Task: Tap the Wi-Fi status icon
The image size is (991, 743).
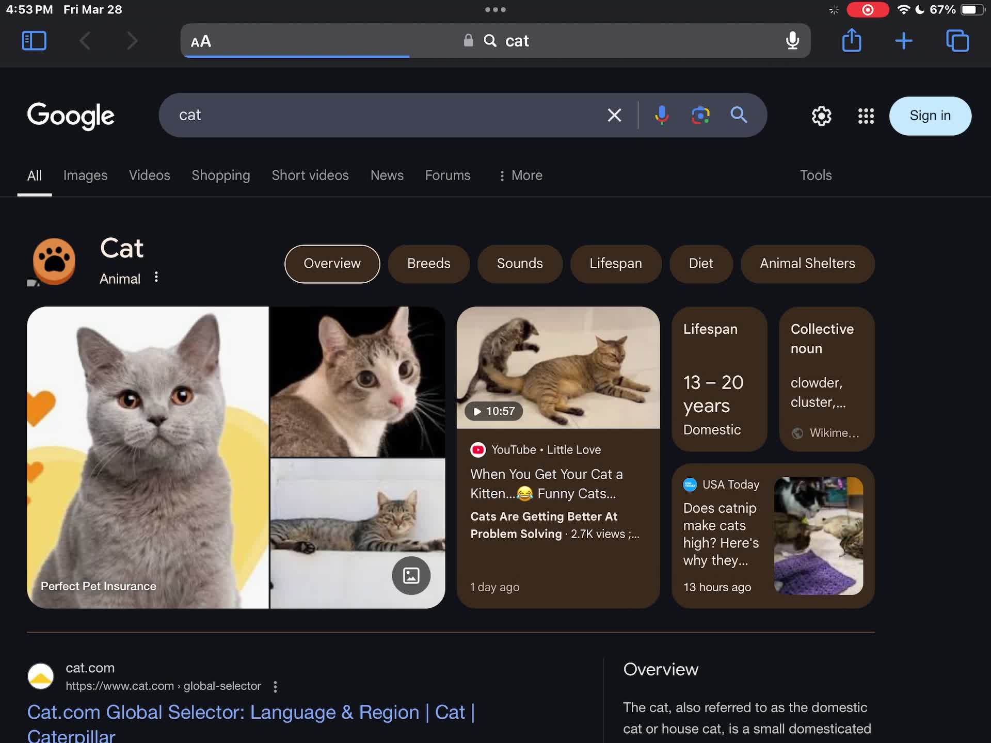Action: 903,10
